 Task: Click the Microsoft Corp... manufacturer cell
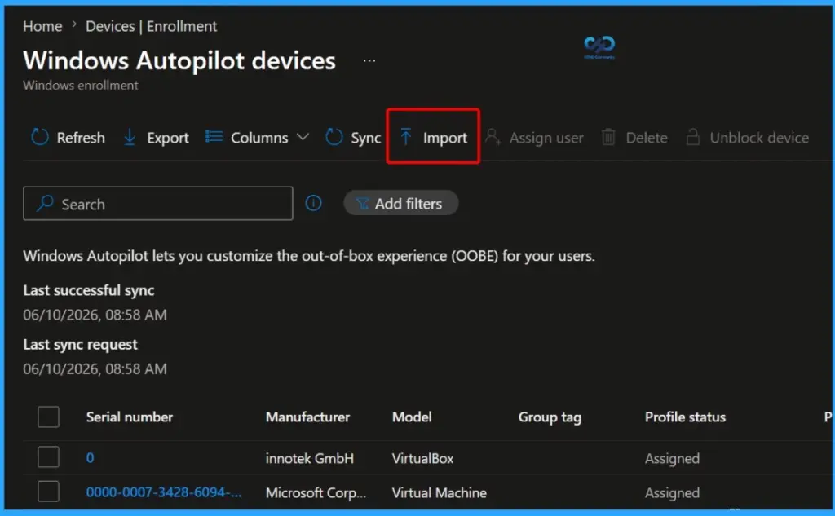tap(316, 492)
